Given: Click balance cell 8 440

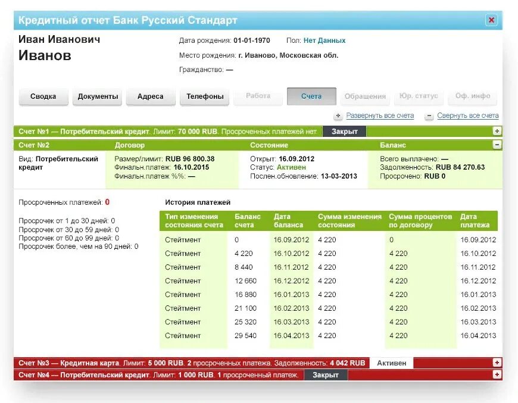Looking at the screenshot, I should [x=244, y=267].
